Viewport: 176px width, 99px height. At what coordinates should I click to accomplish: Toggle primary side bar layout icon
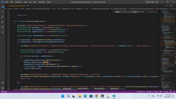pyautogui.click(x=147, y=2)
